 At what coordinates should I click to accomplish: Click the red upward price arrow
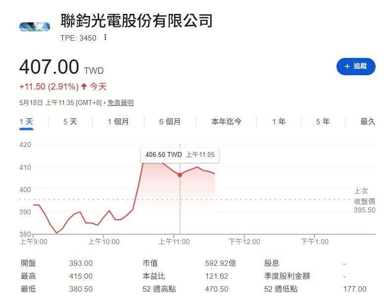point(84,86)
